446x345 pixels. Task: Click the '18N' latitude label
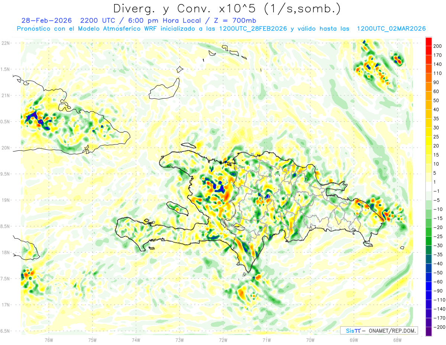pos(6,253)
